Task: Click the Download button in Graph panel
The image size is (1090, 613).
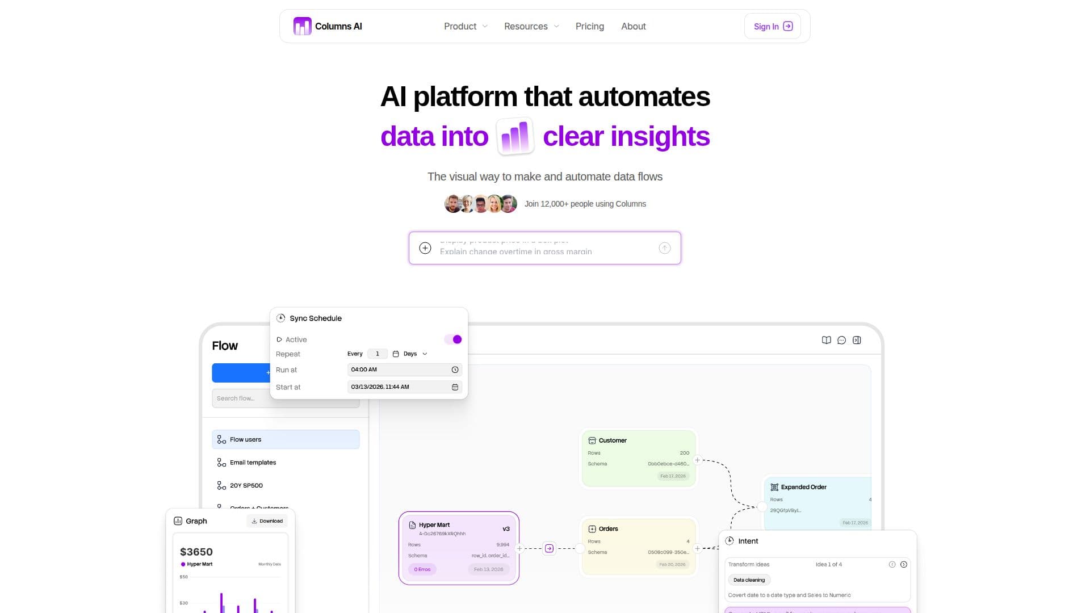Action: (x=267, y=521)
